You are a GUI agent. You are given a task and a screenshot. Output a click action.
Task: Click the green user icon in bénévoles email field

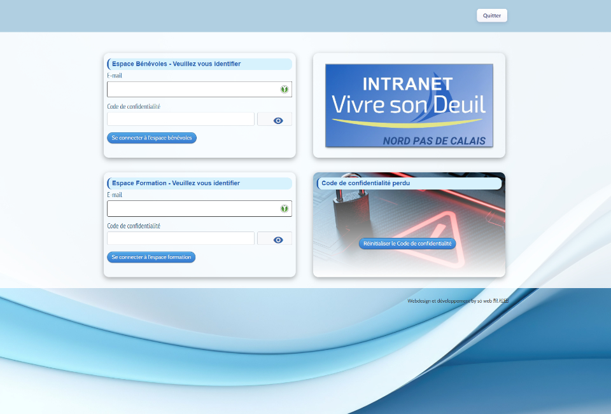(x=284, y=89)
